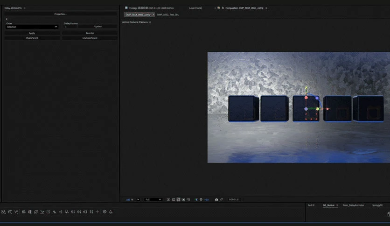390x226 pixels.
Task: Click the circled target icon in the bottom toolbar
Action: tap(104, 212)
